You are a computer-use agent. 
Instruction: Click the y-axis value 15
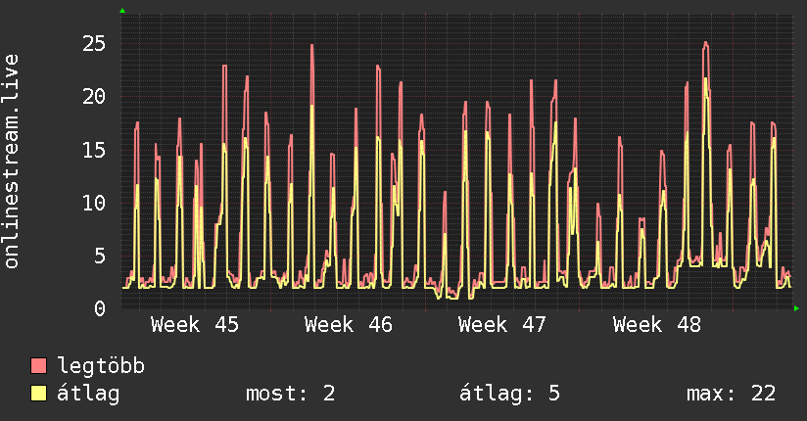pyautogui.click(x=94, y=150)
